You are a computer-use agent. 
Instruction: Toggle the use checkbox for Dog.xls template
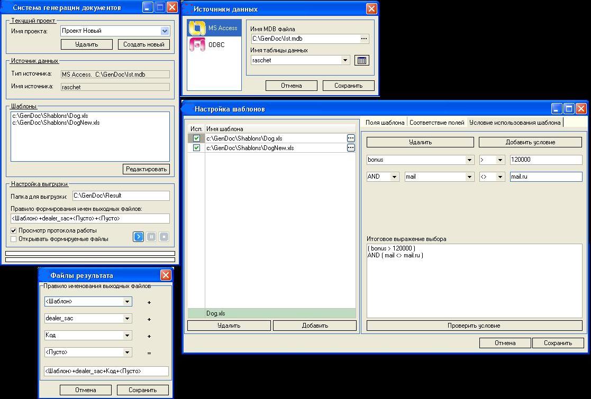196,138
